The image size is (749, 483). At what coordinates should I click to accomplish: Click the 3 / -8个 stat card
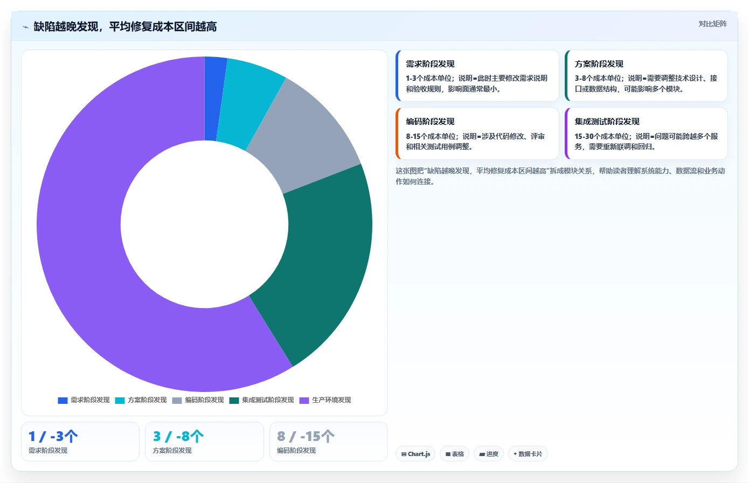(x=204, y=442)
